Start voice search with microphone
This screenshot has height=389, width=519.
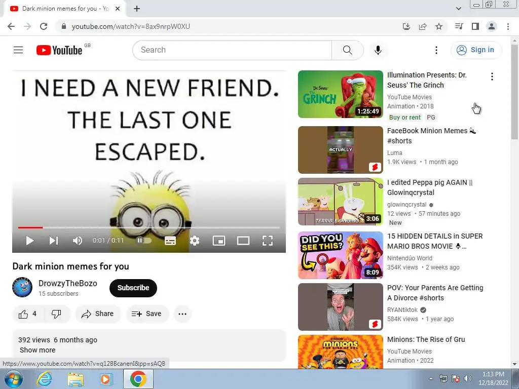(378, 50)
